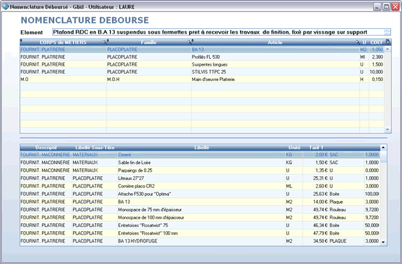Click the down arrow of lower table scrollbar

click(x=383, y=242)
